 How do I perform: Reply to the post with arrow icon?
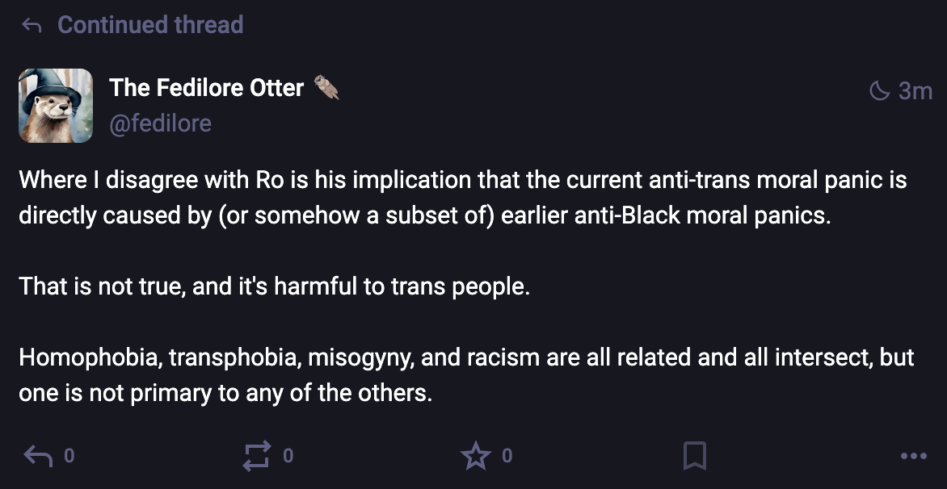38,457
